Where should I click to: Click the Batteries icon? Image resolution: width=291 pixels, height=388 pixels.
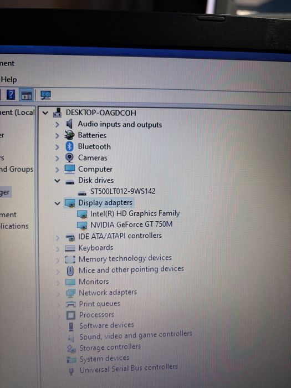click(69, 135)
